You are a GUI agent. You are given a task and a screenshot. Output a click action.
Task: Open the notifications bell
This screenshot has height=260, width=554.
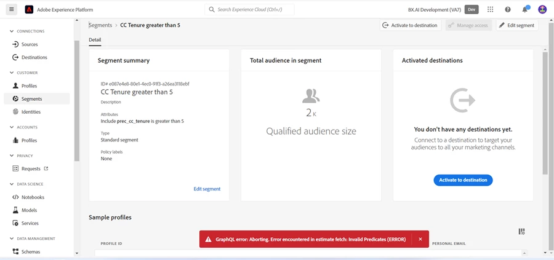point(525,9)
